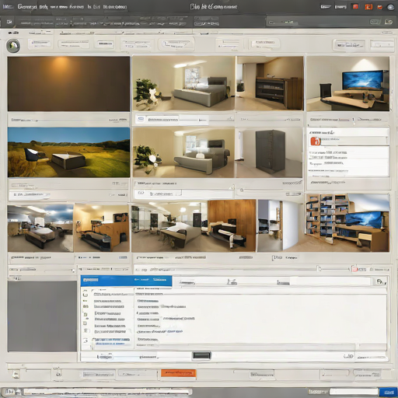Select the blue highlighted tab header in the dialog
The image size is (398, 398).
pos(126,281)
